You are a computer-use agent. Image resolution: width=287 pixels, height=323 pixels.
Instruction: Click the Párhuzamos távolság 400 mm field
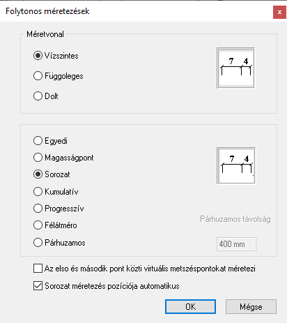tap(236, 244)
